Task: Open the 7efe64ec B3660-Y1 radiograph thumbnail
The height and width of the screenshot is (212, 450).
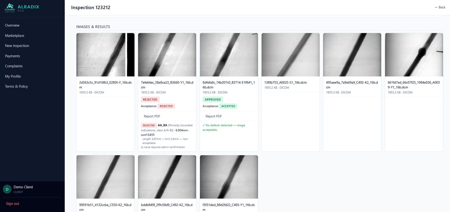Action: pyautogui.click(x=167, y=55)
